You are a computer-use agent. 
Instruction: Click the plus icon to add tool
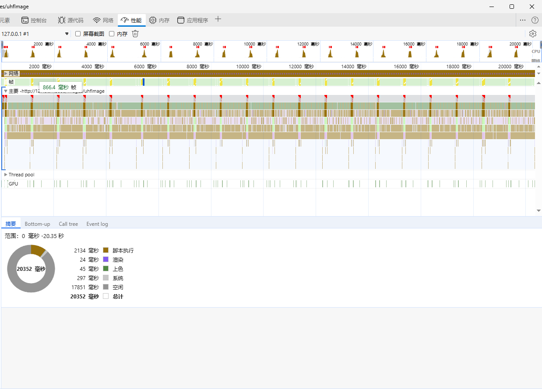tap(218, 19)
